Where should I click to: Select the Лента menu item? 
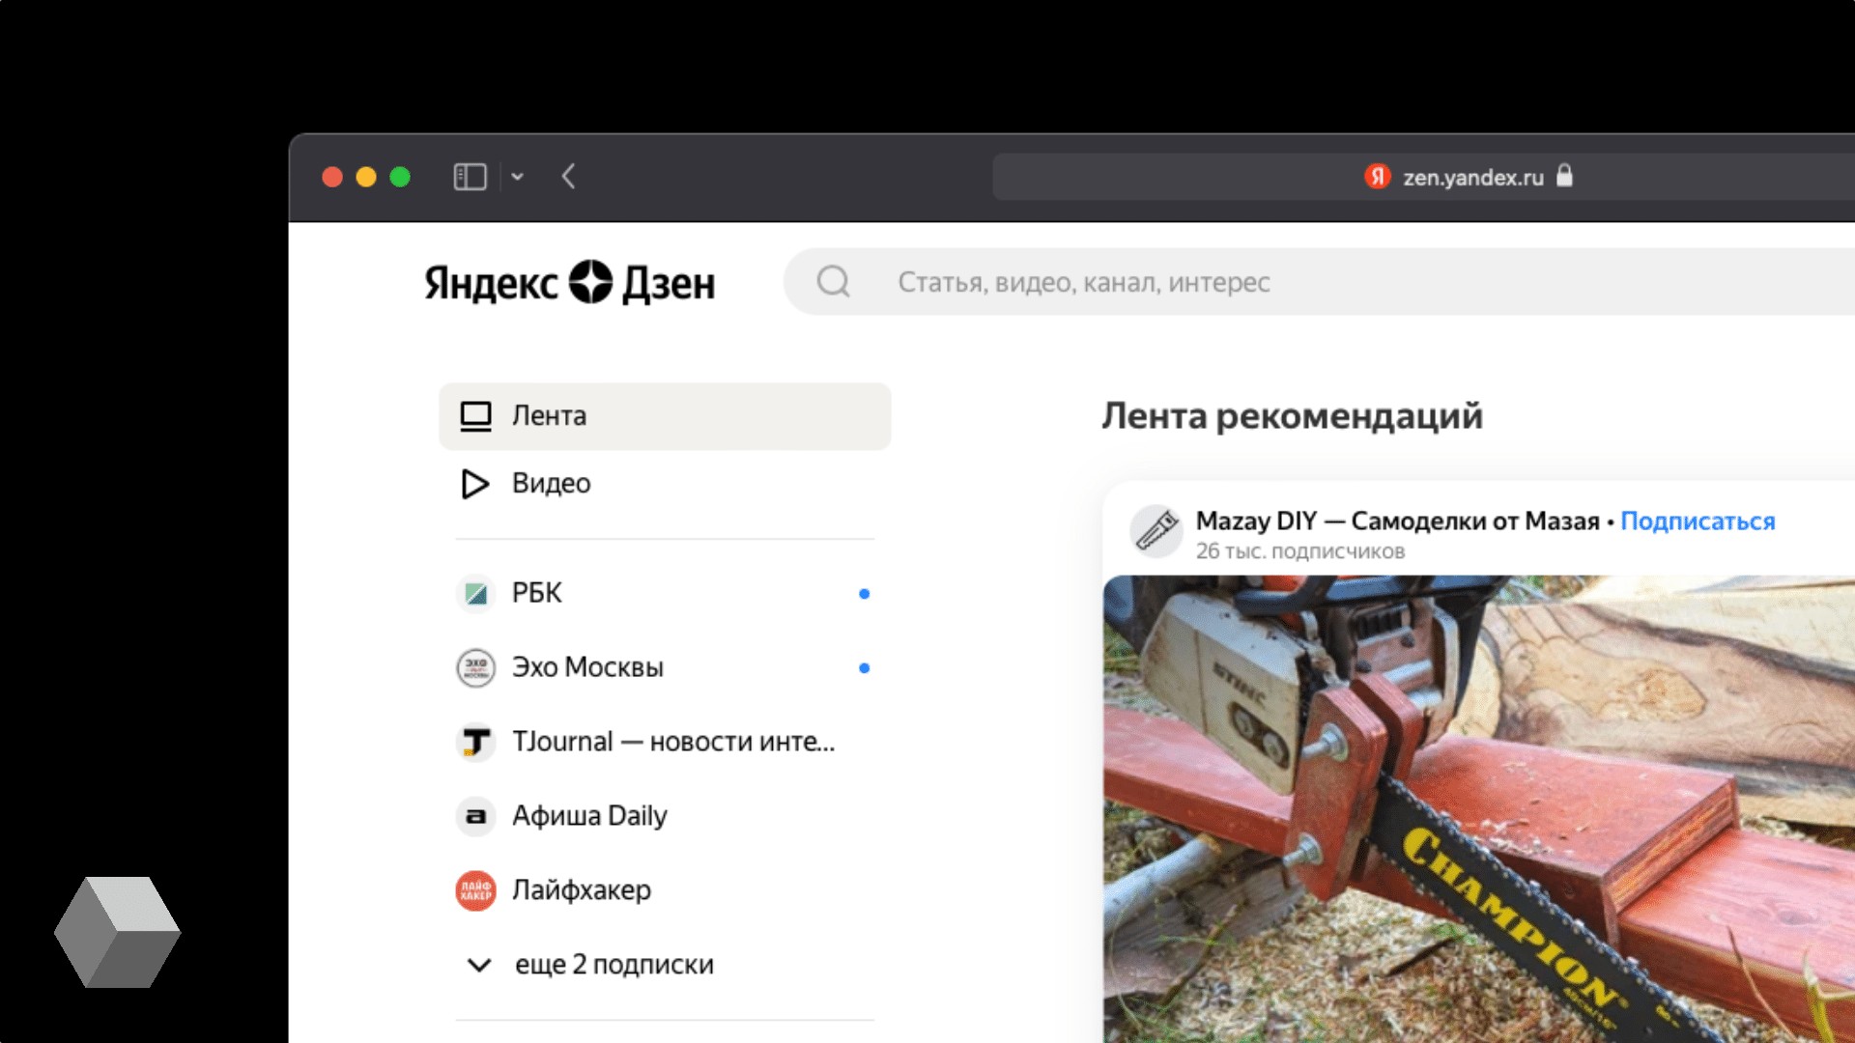coord(665,416)
